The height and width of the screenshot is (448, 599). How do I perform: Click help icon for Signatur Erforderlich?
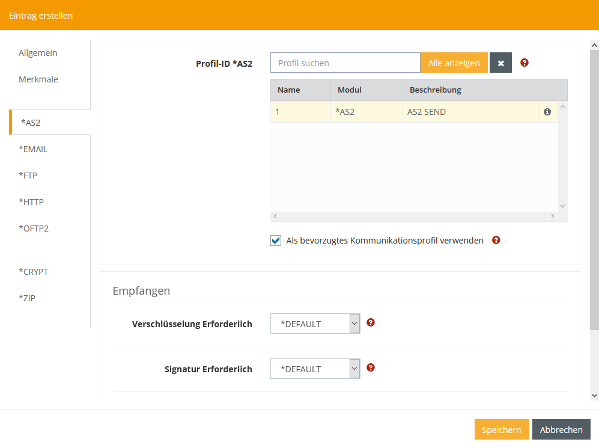371,368
